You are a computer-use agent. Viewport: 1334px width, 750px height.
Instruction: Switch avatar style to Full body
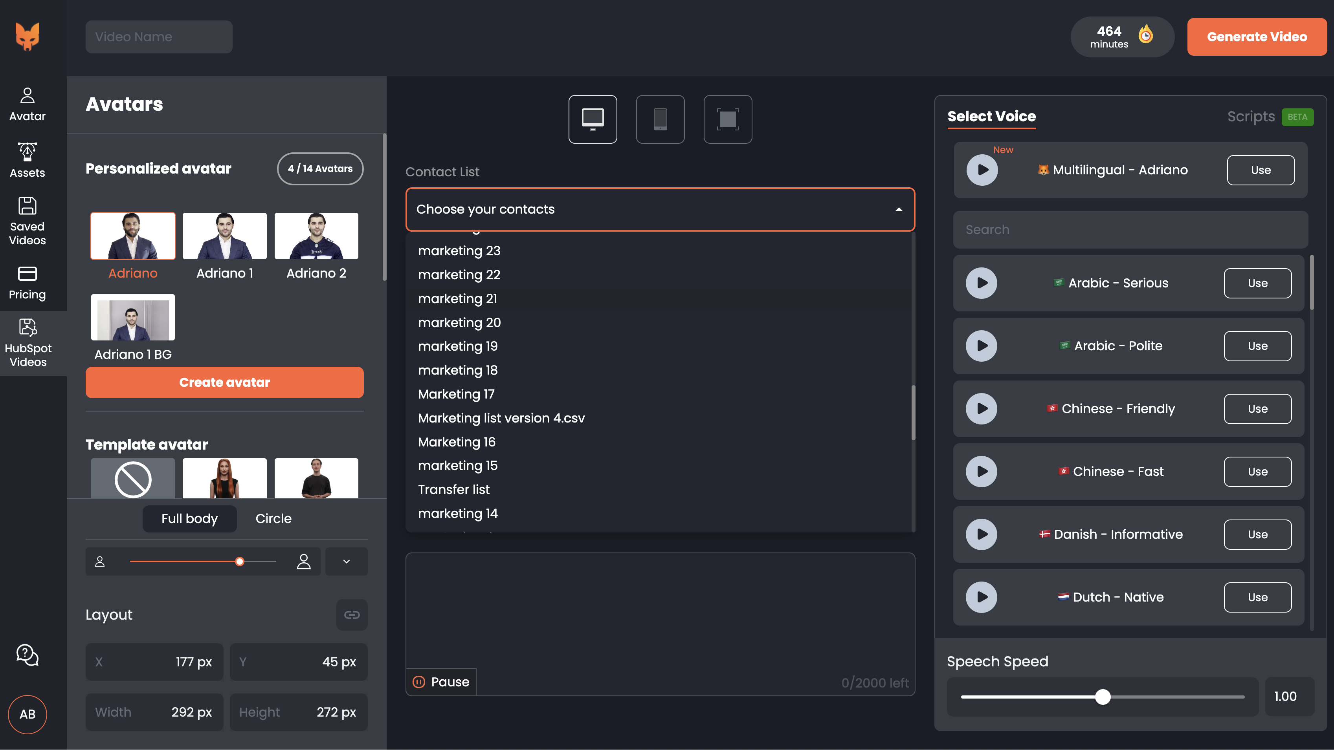(189, 519)
